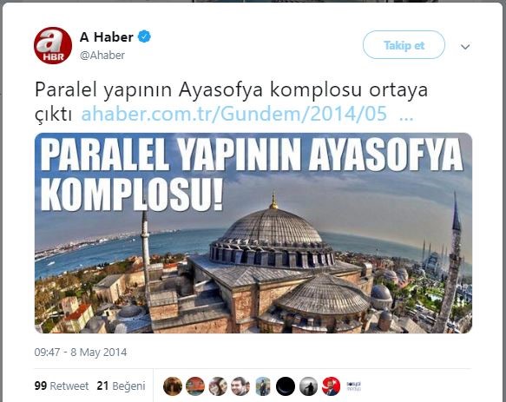Open the A Haber display name

[x=107, y=37]
